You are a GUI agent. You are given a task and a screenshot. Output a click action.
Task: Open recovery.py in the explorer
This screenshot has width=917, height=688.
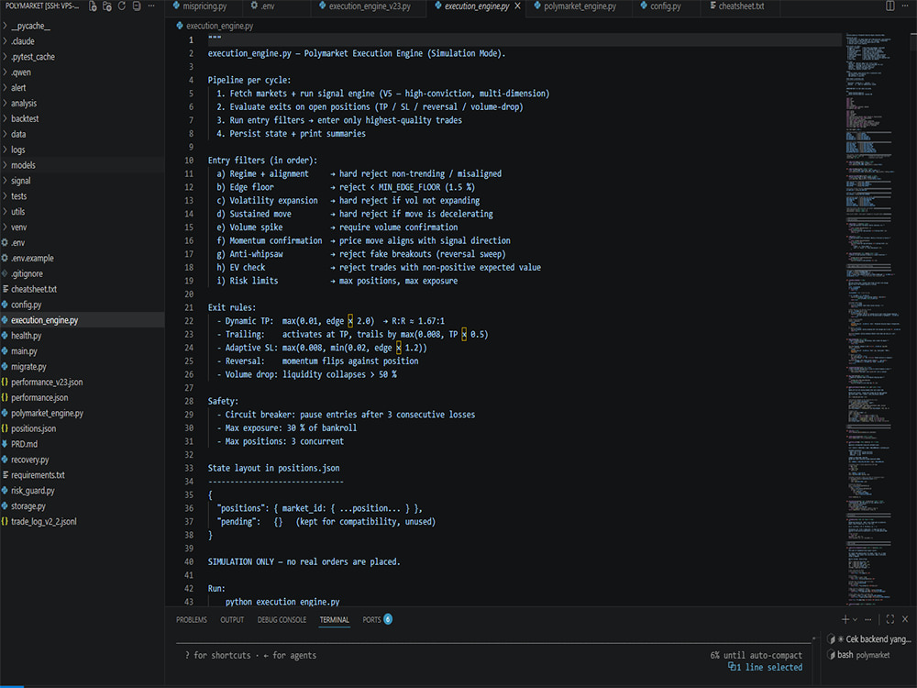point(83,460)
